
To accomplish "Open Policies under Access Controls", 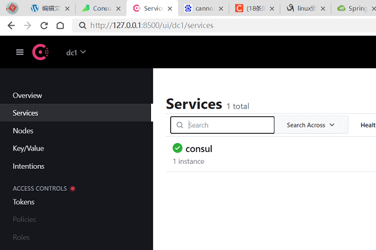I will pyautogui.click(x=24, y=219).
